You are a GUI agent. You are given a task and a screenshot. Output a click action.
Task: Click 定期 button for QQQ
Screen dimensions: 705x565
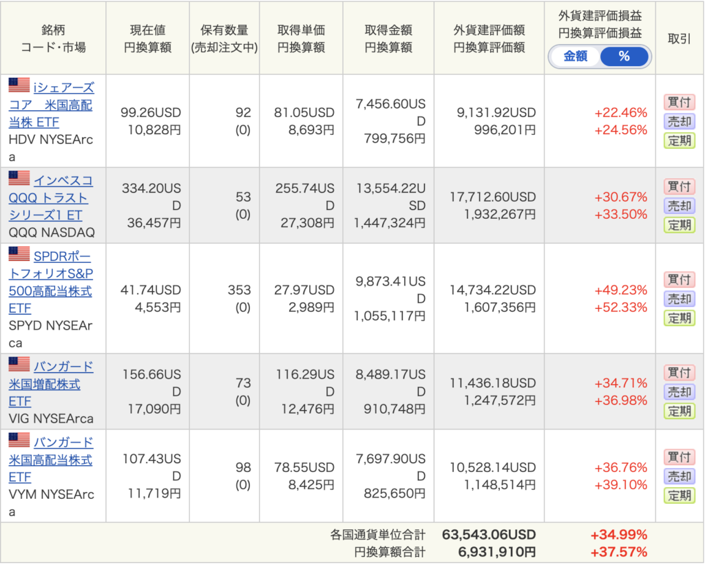(x=680, y=225)
